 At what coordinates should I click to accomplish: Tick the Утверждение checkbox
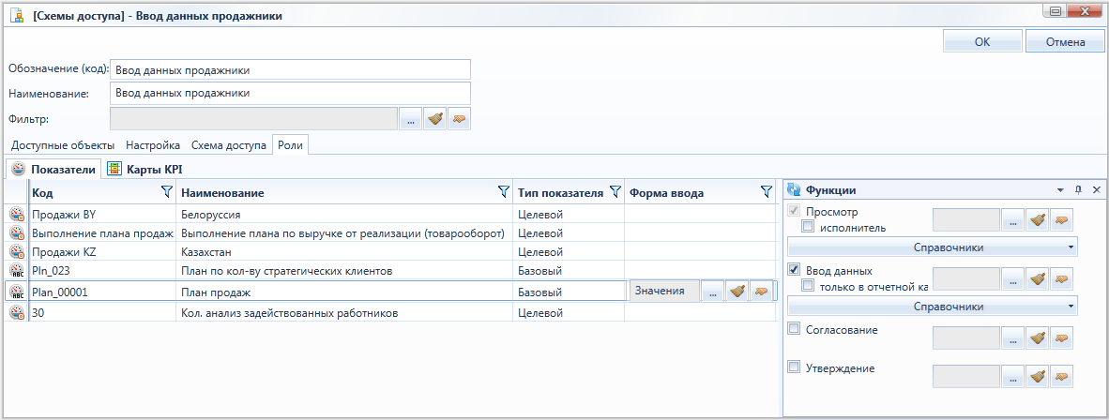coord(794,367)
